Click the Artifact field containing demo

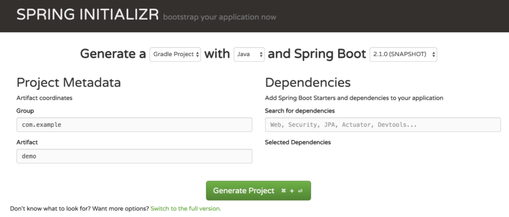(x=134, y=157)
